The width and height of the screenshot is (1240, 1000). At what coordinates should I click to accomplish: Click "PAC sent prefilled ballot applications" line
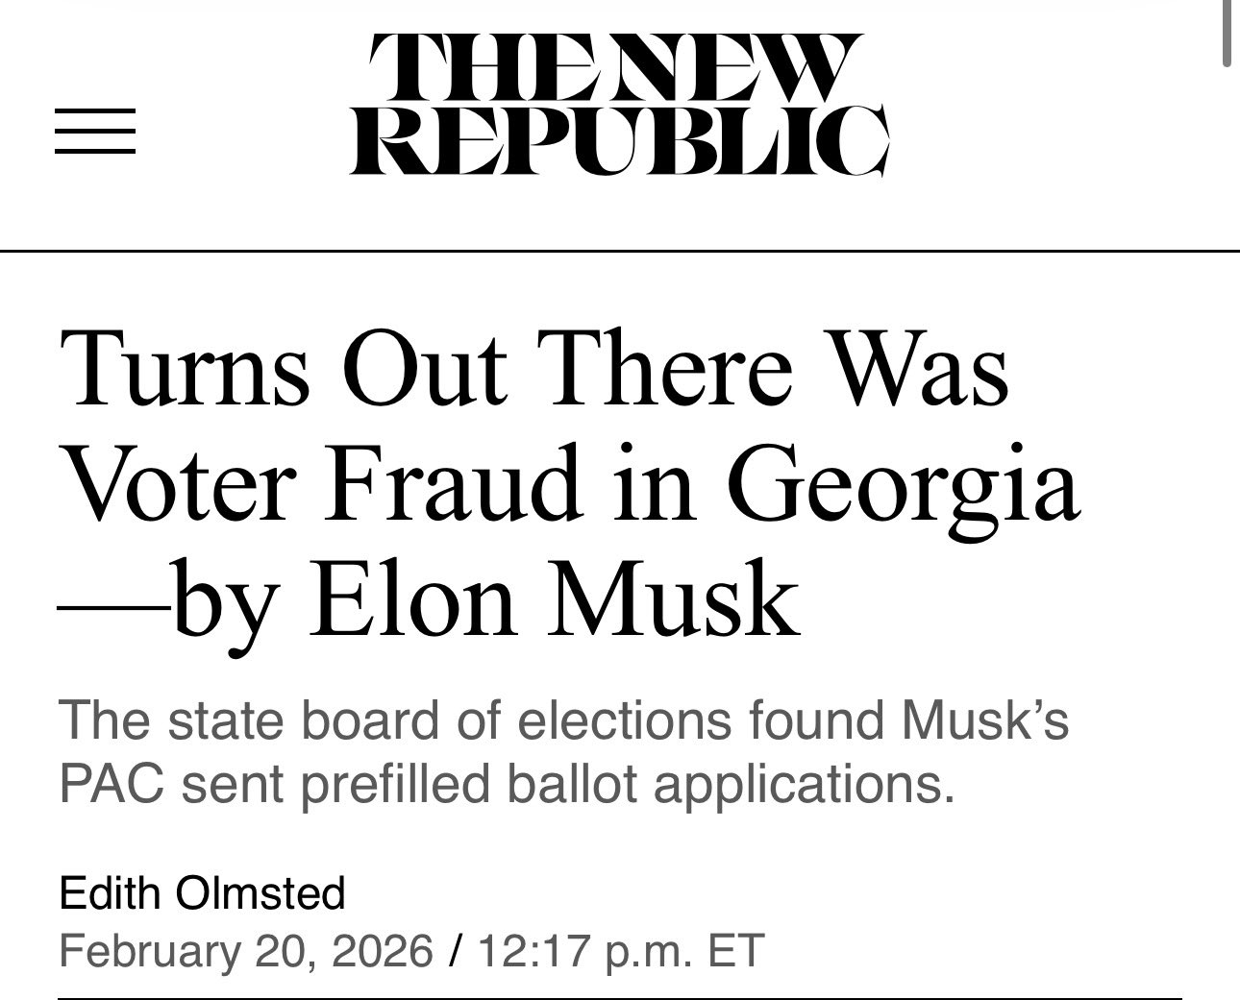pos(508,785)
